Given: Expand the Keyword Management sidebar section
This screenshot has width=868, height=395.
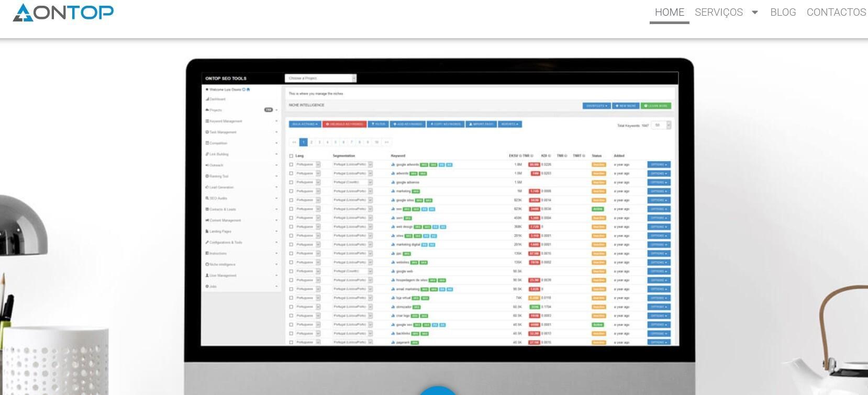Looking at the screenshot, I should coord(276,121).
